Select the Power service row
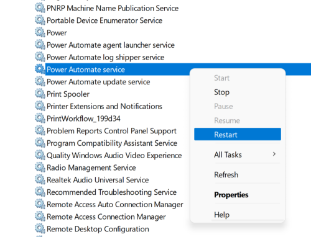The height and width of the screenshot is (237, 311). (57, 33)
